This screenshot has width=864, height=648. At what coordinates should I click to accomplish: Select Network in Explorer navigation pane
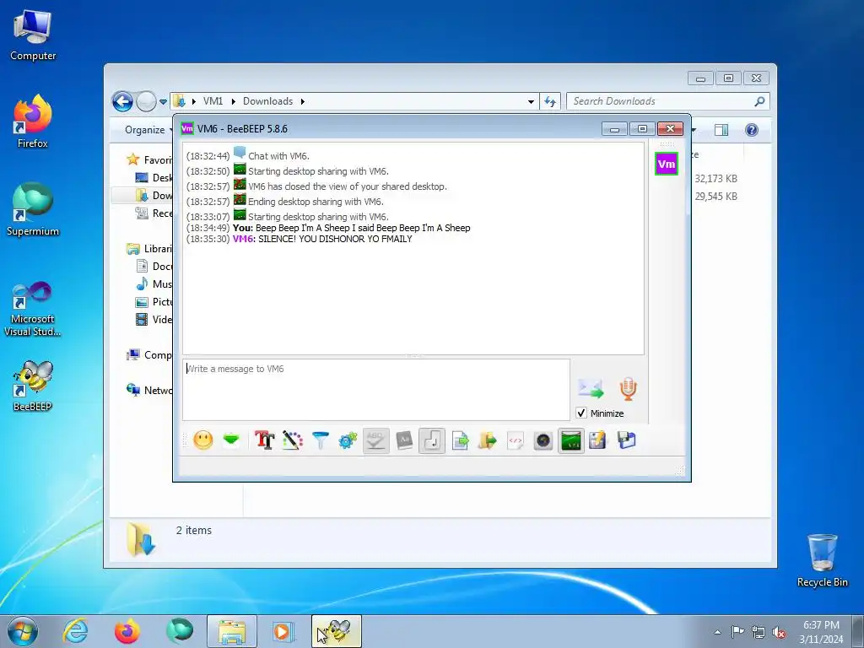(x=148, y=390)
